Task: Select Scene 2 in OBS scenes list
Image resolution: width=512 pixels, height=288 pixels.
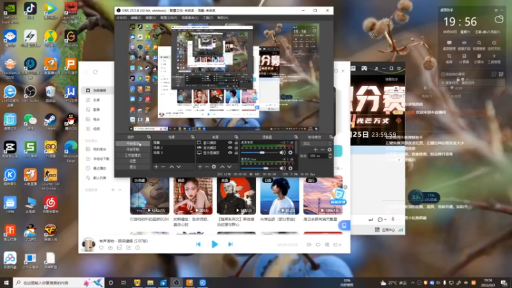Action: click(x=173, y=148)
